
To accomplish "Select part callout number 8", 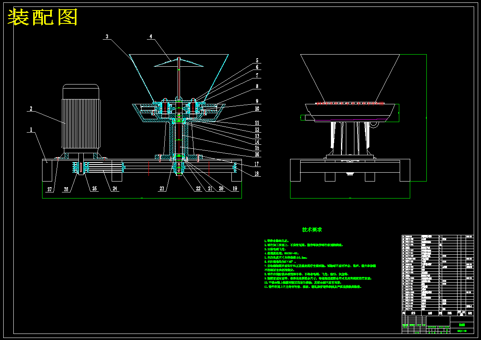I will pyautogui.click(x=257, y=87).
